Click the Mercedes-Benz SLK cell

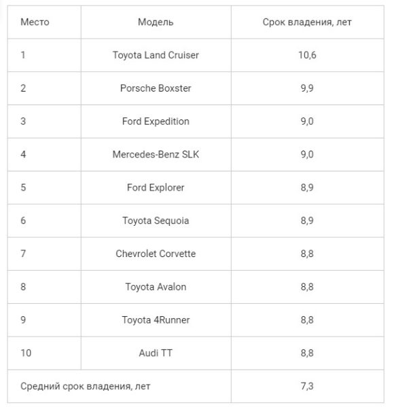[x=156, y=155]
